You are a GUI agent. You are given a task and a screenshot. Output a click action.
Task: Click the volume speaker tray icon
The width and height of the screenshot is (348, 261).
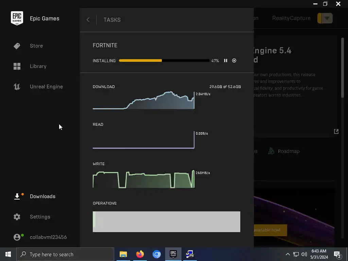click(x=304, y=254)
